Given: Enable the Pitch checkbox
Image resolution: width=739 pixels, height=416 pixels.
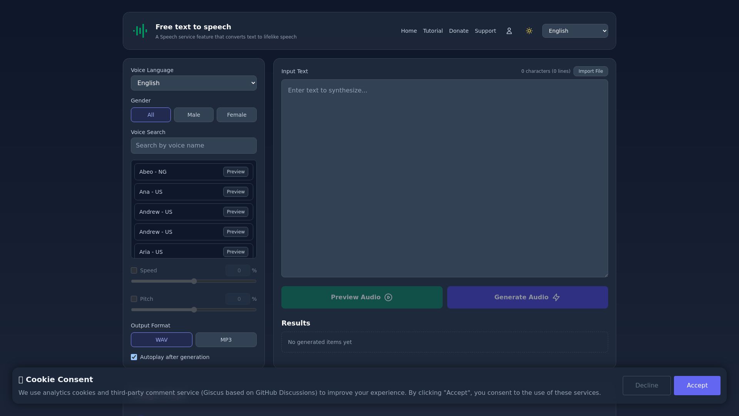Looking at the screenshot, I should pos(134,299).
